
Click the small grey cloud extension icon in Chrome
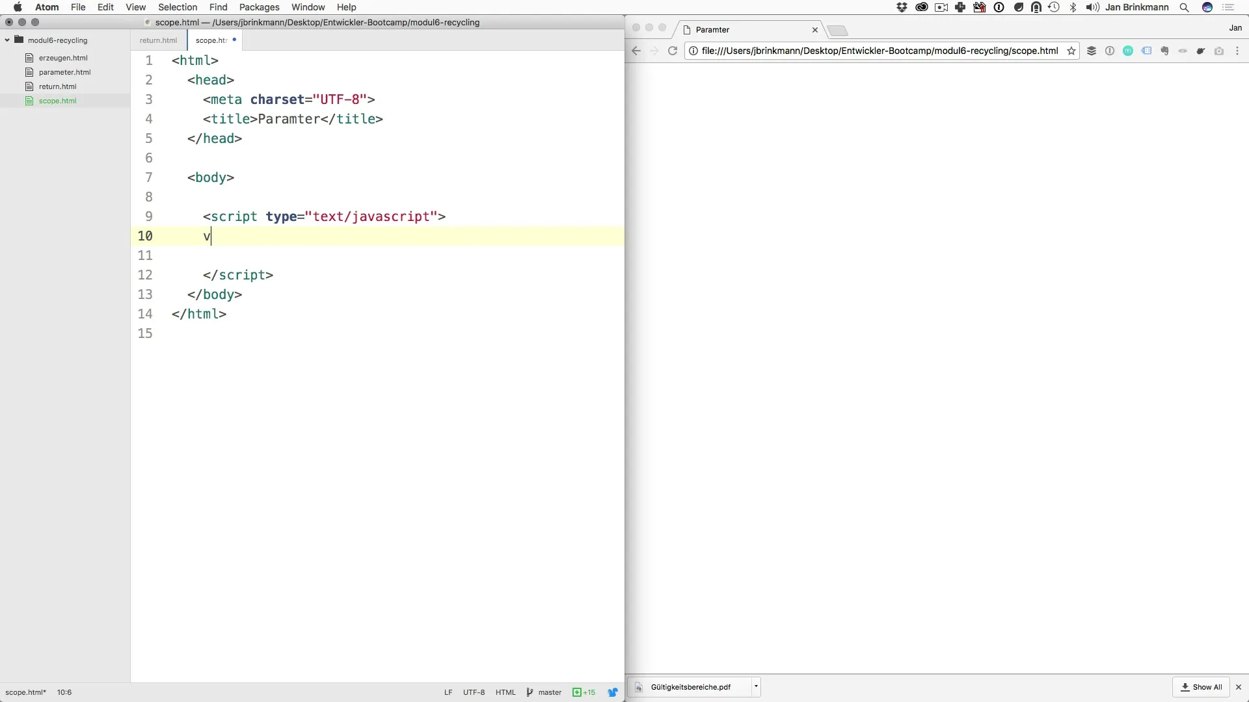[x=1183, y=51]
